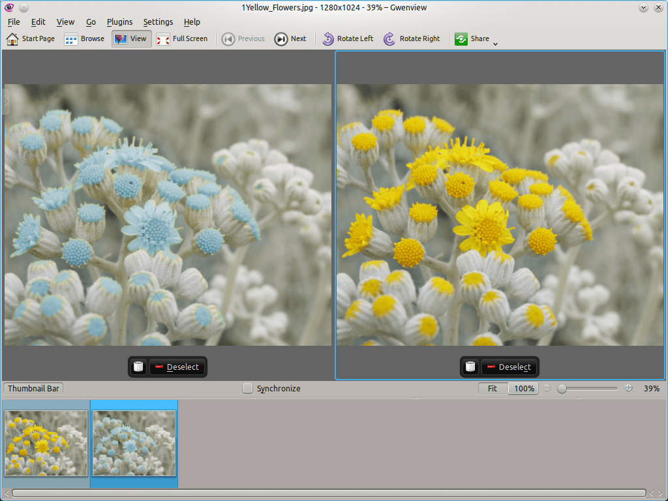This screenshot has width=668, height=501.
Task: Deselect the yellow flowers image in right pane
Action: 509,367
